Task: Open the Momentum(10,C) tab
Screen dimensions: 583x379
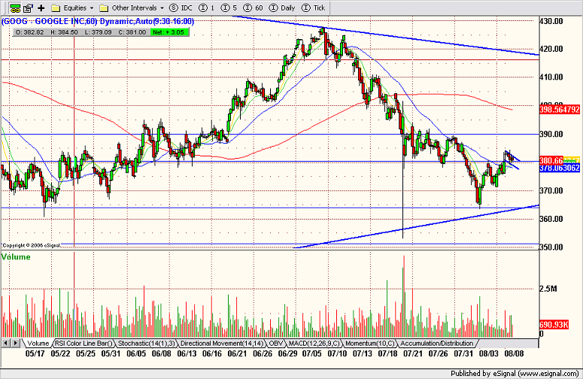Action: coord(370,344)
